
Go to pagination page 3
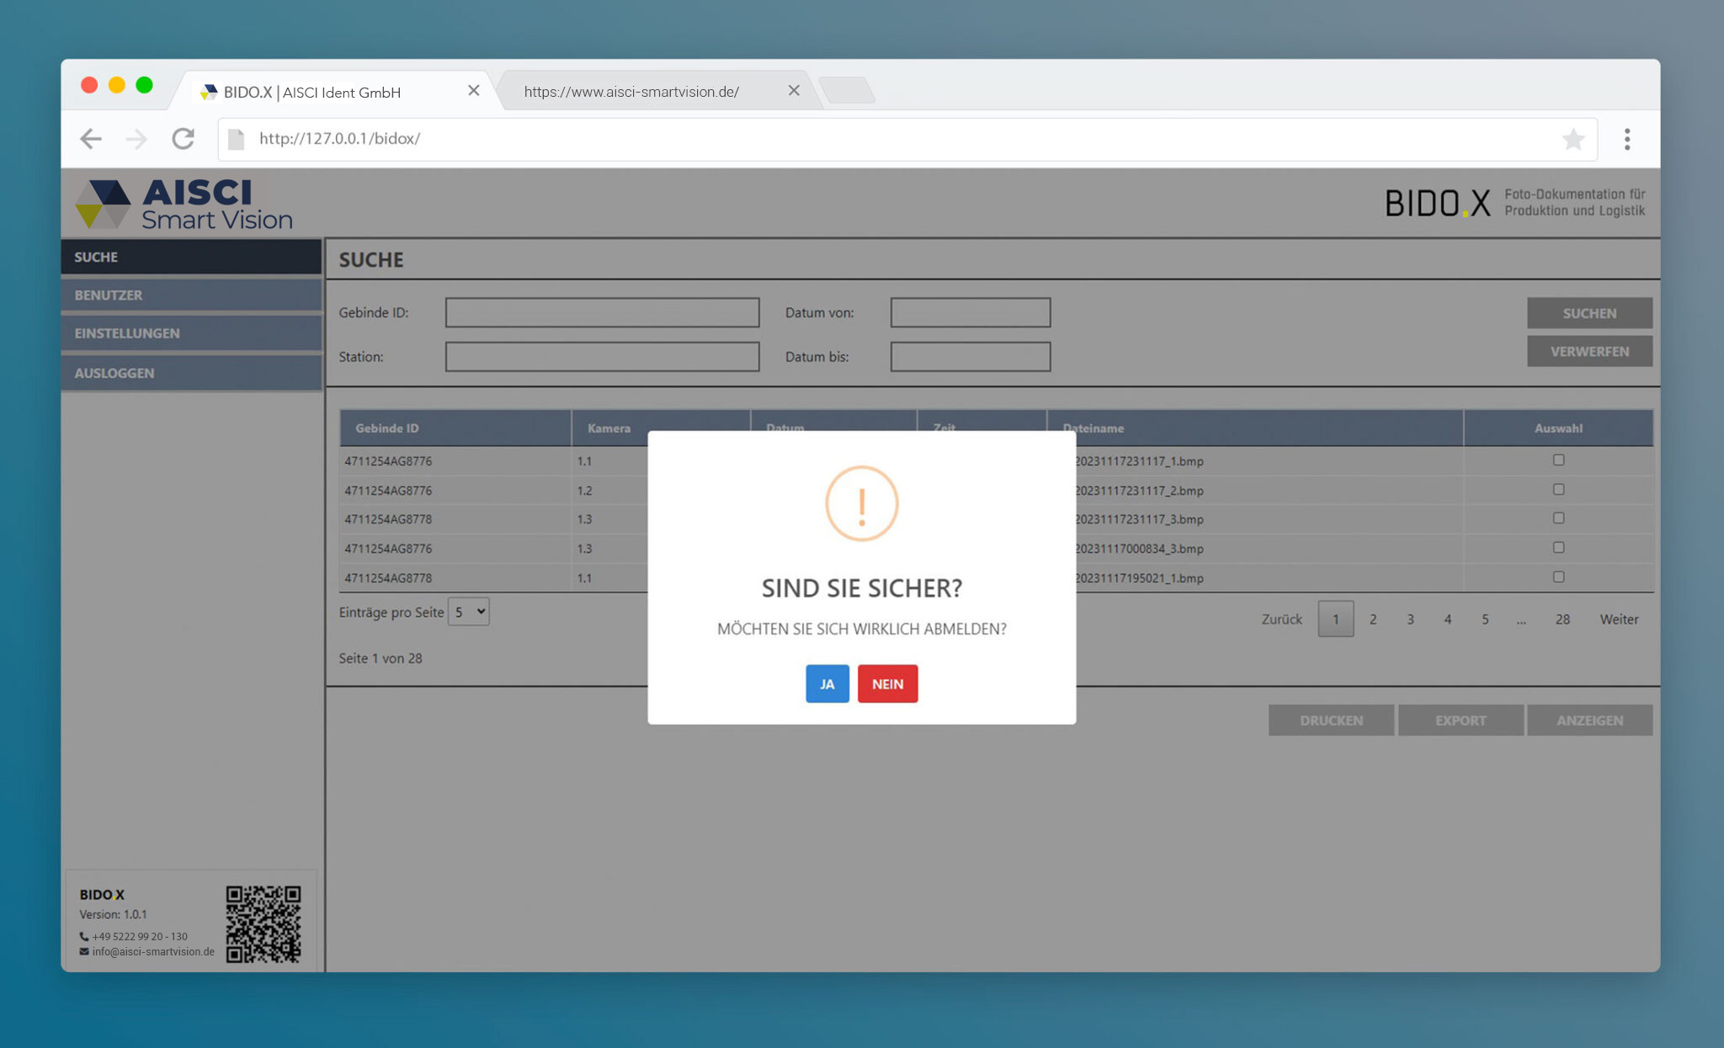point(1410,620)
